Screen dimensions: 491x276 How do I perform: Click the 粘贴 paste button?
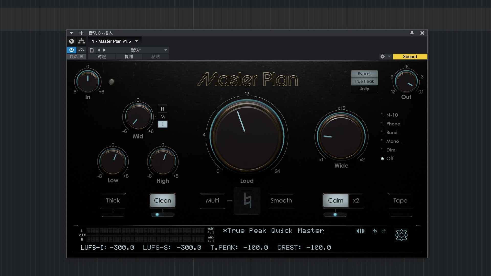pos(155,56)
